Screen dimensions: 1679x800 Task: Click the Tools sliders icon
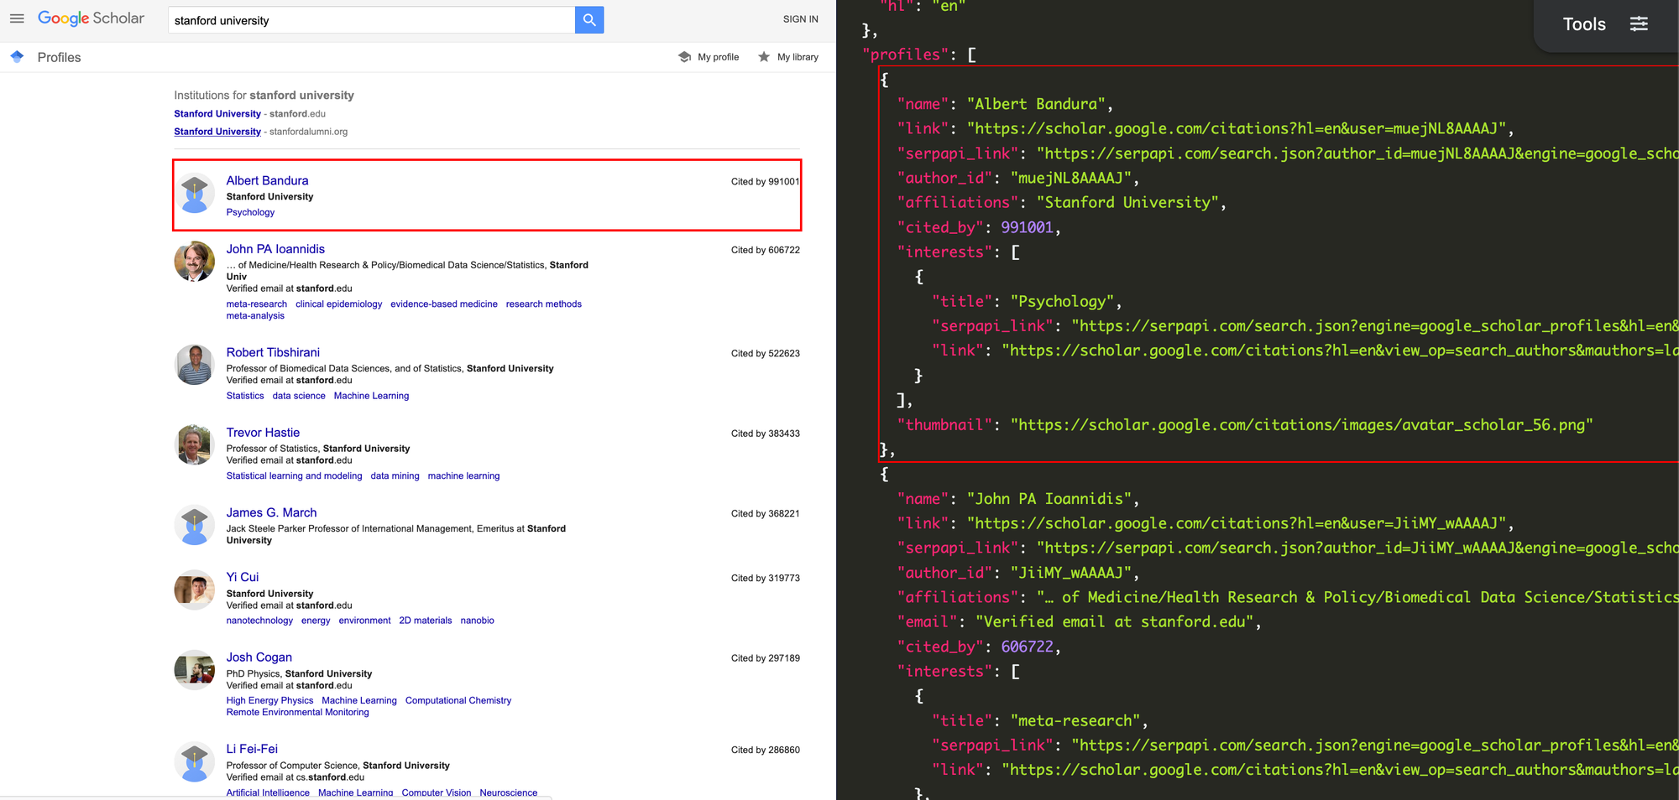[1639, 24]
